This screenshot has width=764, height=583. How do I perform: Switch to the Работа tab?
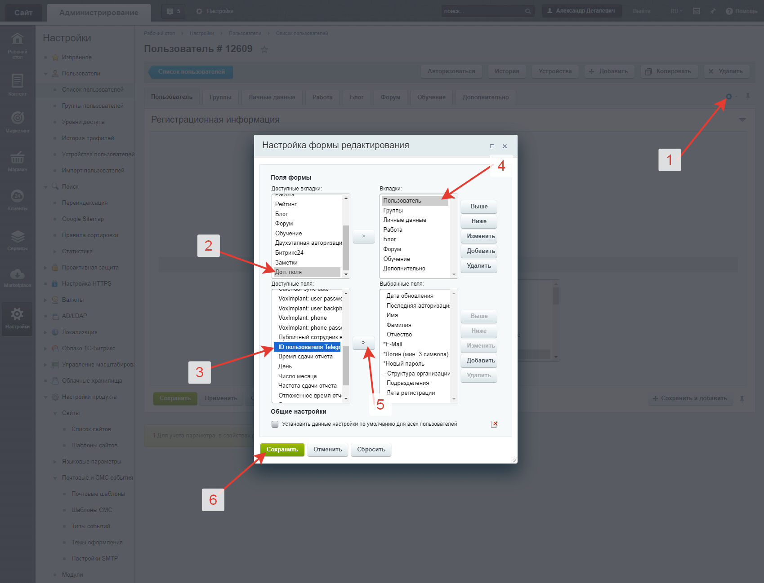(x=322, y=97)
